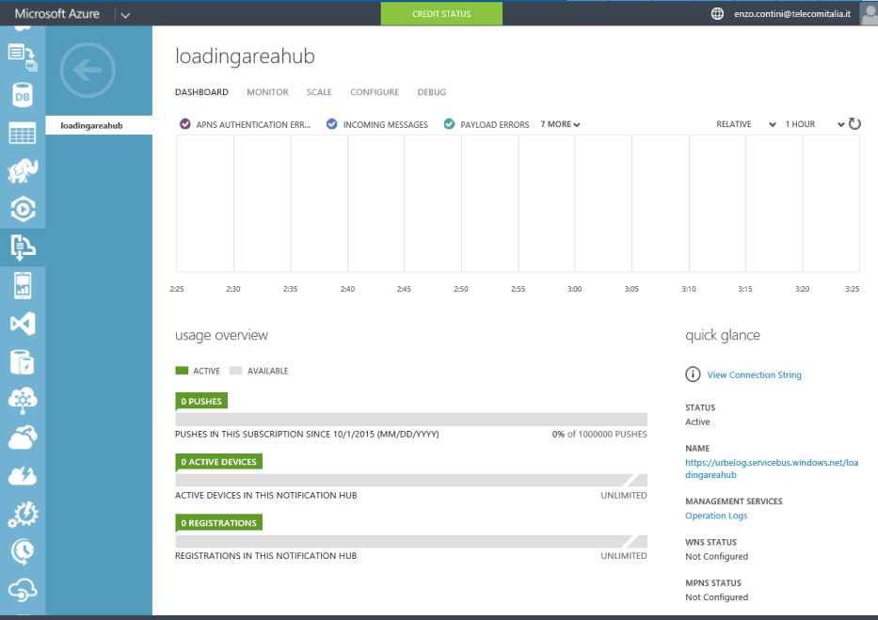The image size is (878, 620).
Task: Select the Storage tables icon in sidebar
Action: pos(23,132)
